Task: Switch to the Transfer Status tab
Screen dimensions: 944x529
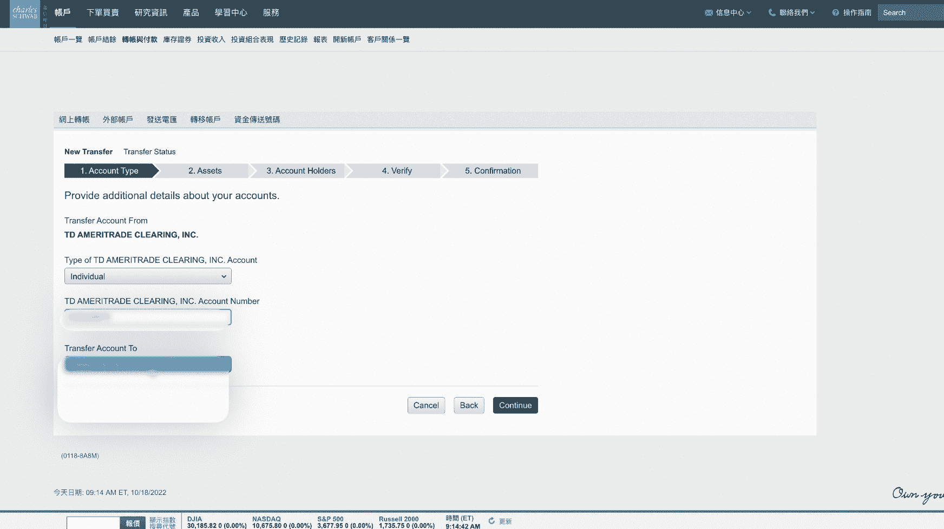Action: (149, 152)
